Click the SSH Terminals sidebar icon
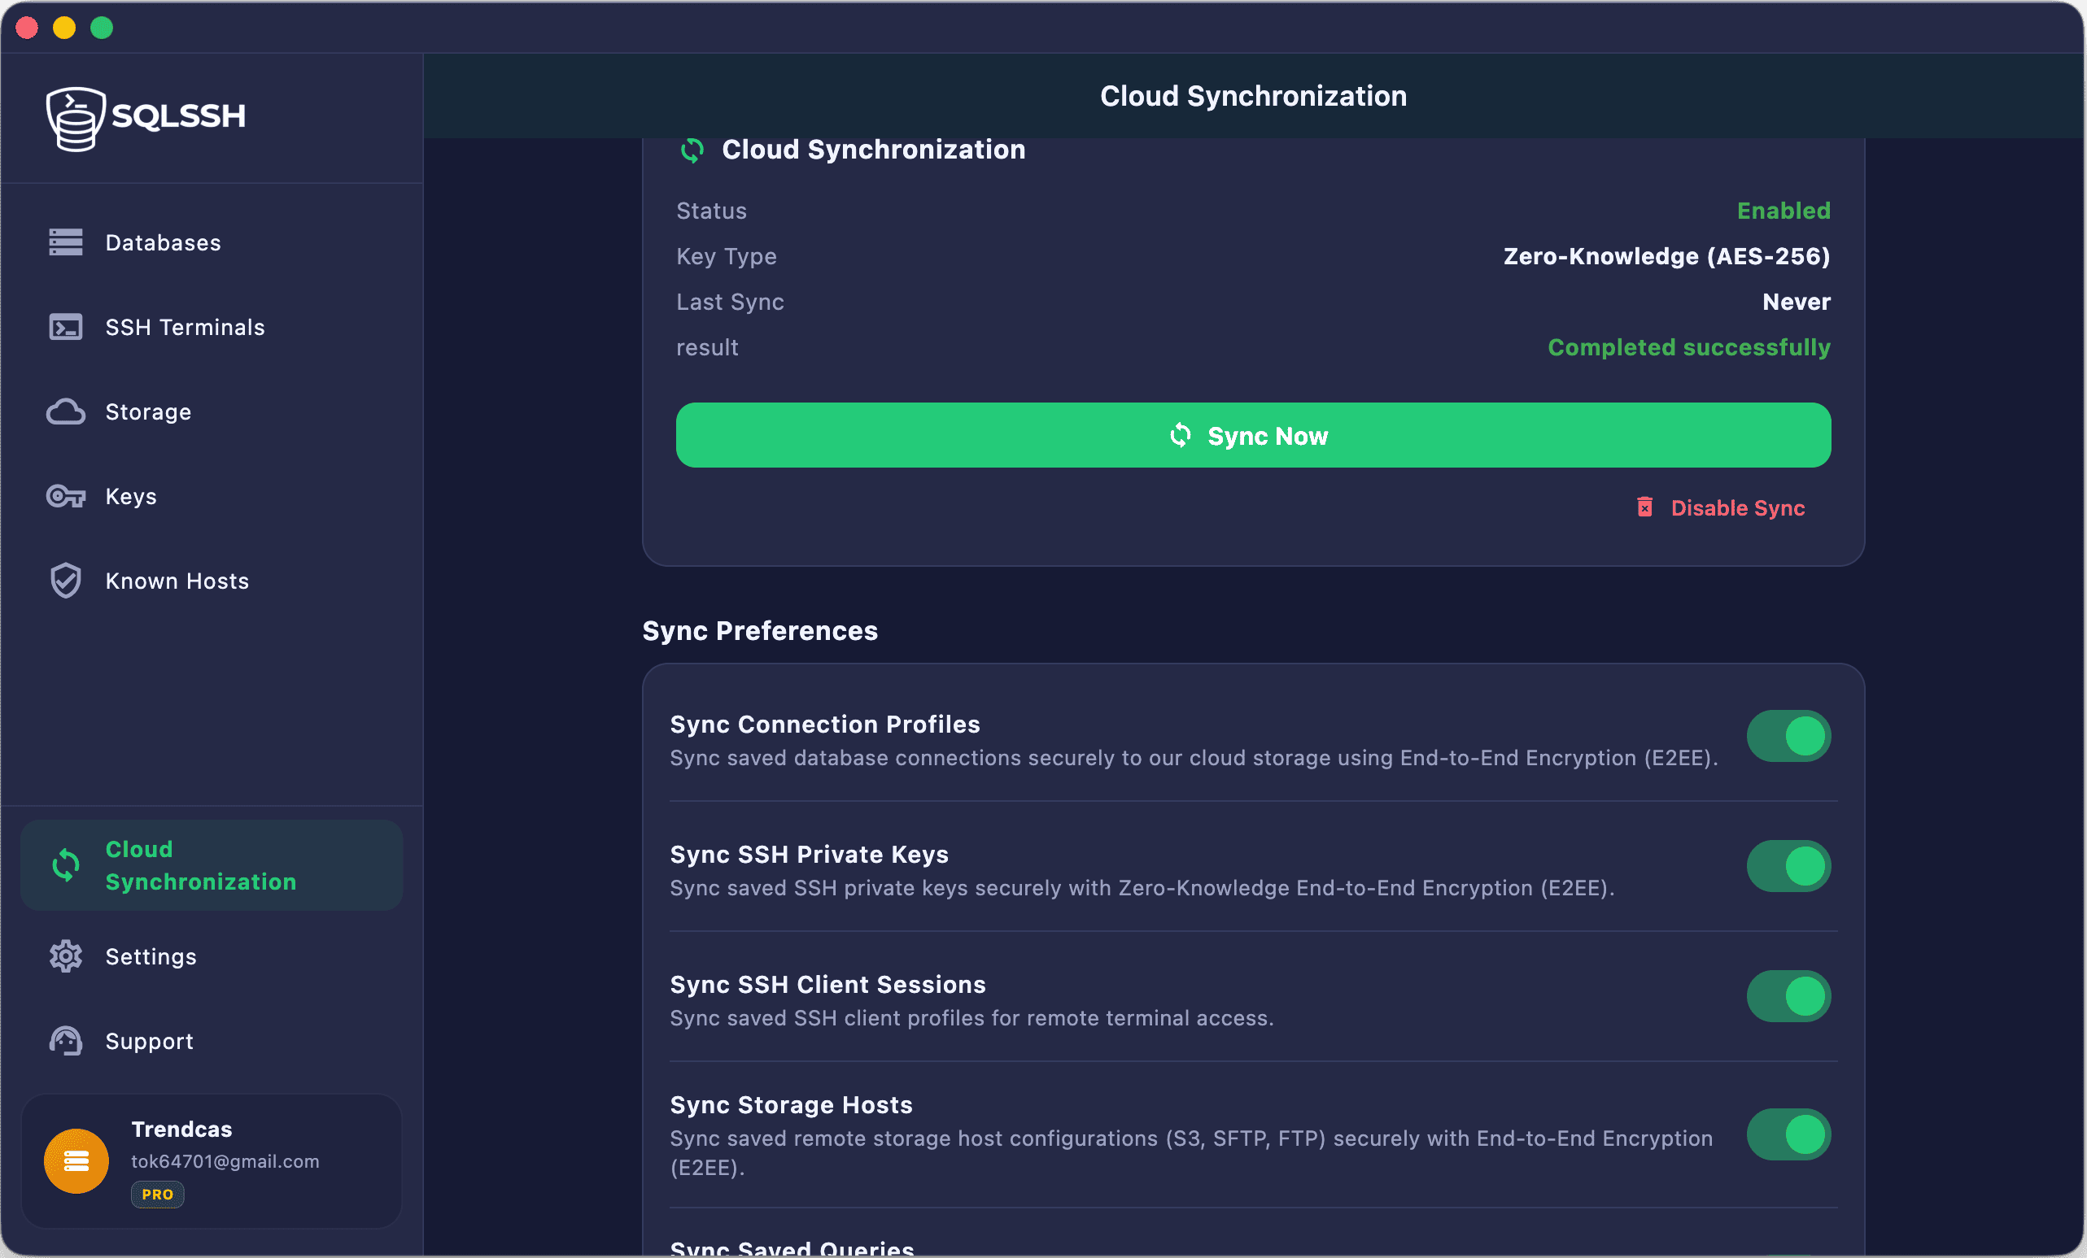2087x1258 pixels. (65, 327)
